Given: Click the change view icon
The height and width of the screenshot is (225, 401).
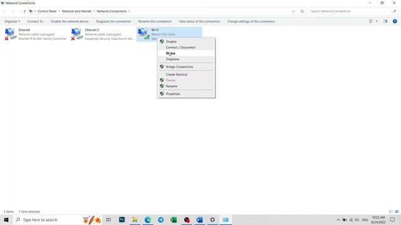Looking at the screenshot, I should (371, 21).
